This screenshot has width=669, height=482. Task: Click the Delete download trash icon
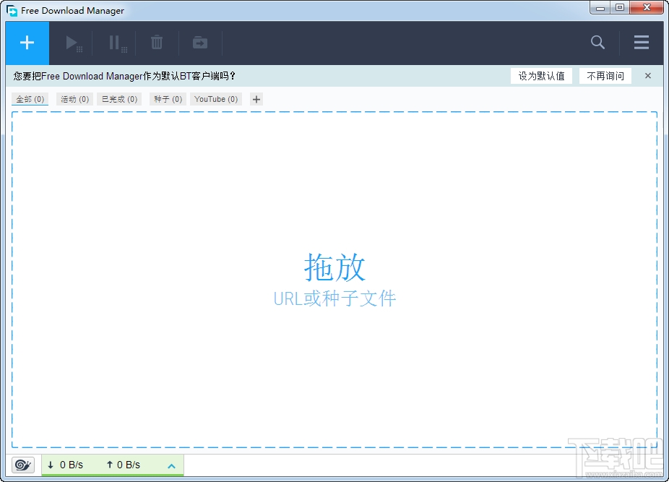[x=157, y=43]
